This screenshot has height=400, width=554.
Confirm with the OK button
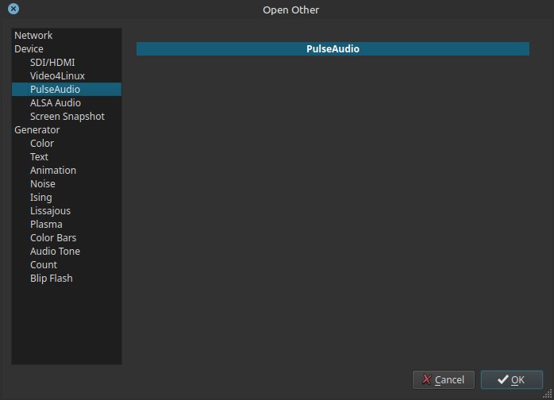coord(511,380)
